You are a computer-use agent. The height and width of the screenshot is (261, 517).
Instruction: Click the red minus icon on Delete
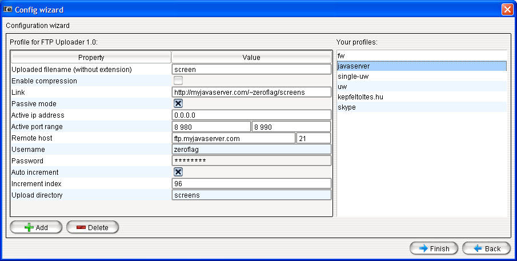[x=81, y=227]
